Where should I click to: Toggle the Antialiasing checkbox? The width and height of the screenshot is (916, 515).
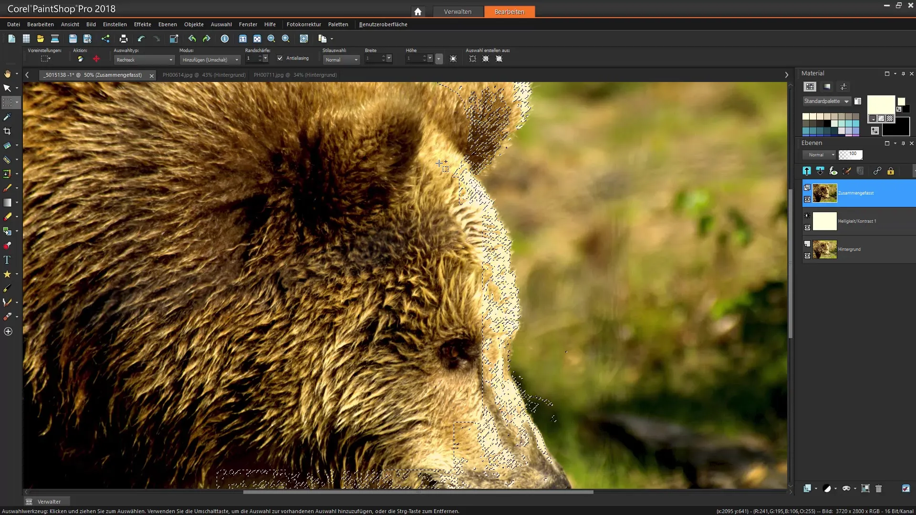tap(280, 58)
